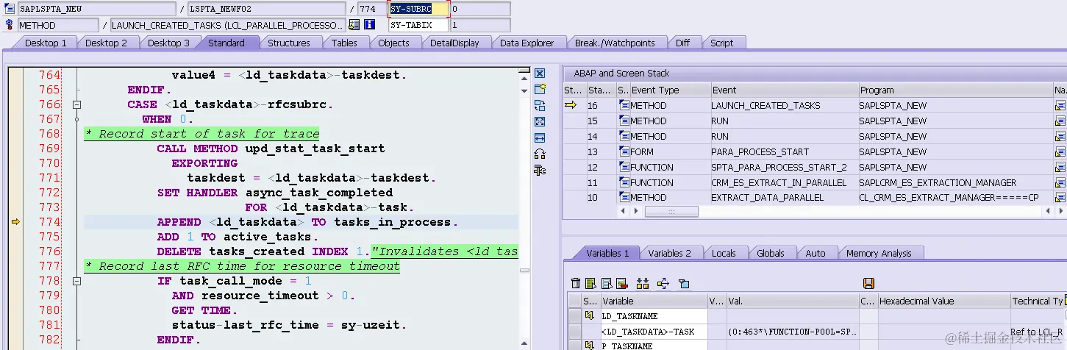Click the blue arrows icon in Variables toolbar
The image size is (1067, 350).
pyautogui.click(x=663, y=283)
